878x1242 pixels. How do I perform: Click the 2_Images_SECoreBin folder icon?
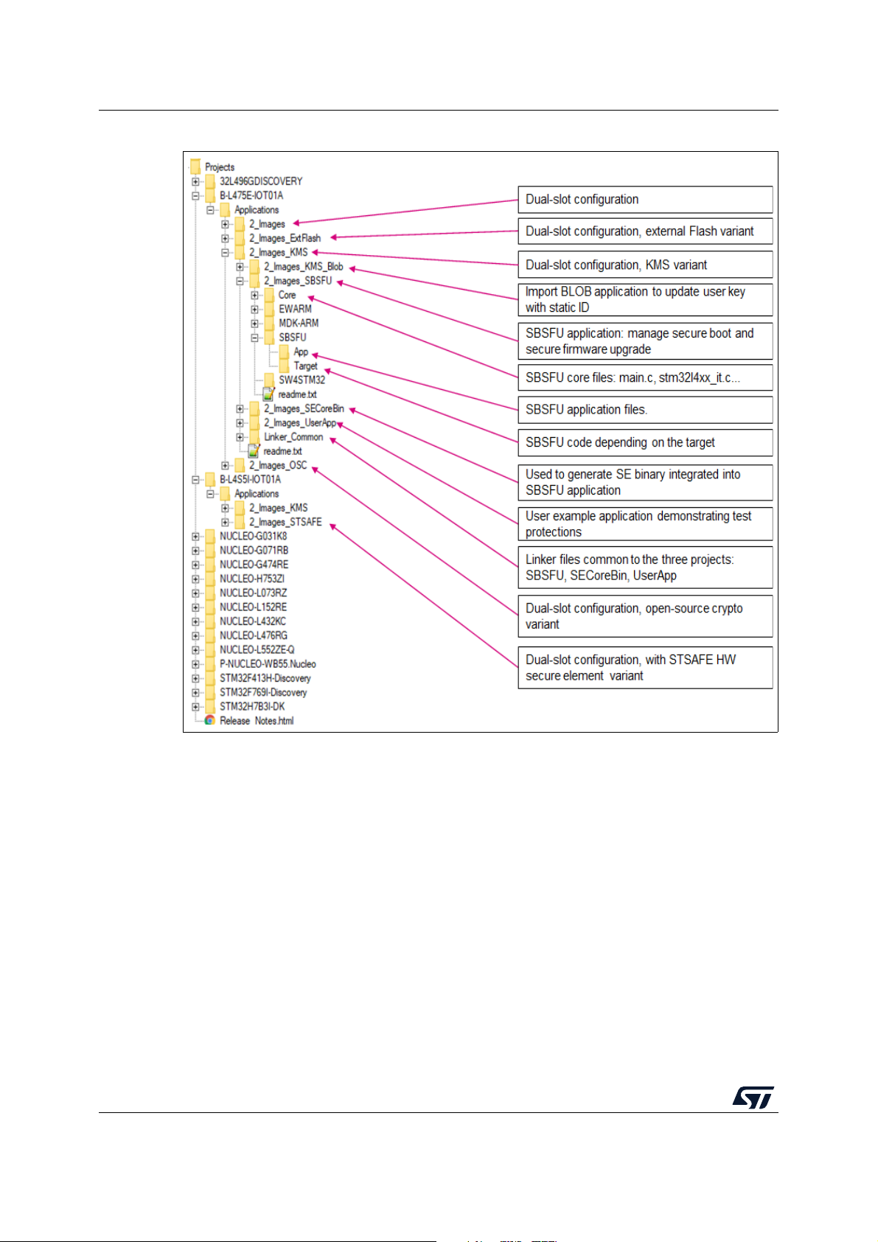coord(255,408)
